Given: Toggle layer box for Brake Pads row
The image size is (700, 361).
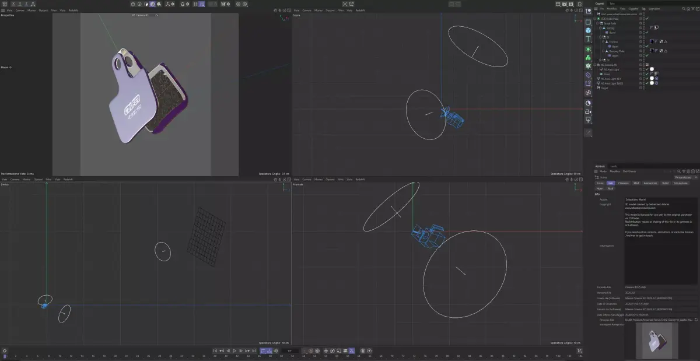Looking at the screenshot, I should 640,23.
